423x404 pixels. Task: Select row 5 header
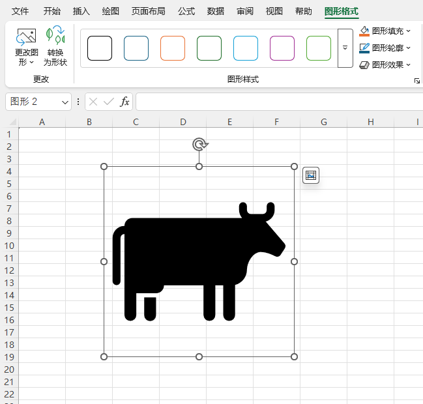(x=9, y=184)
